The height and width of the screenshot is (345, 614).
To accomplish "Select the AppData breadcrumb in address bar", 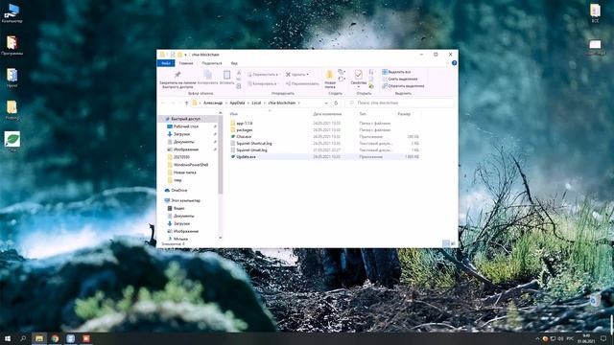I will tap(237, 103).
